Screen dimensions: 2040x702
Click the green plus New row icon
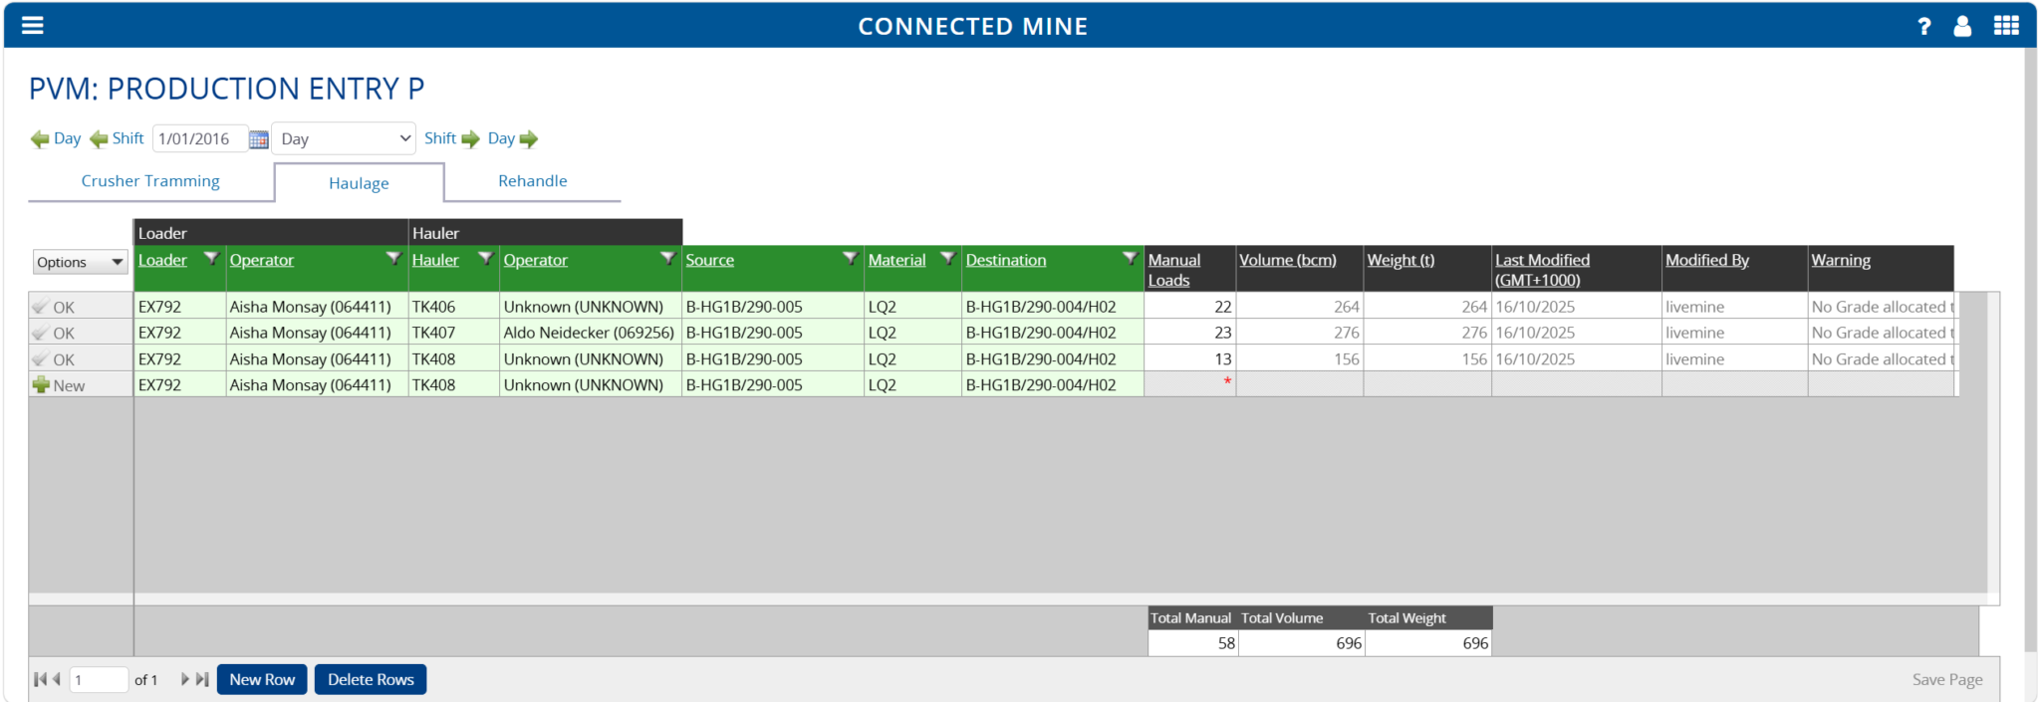pos(41,384)
